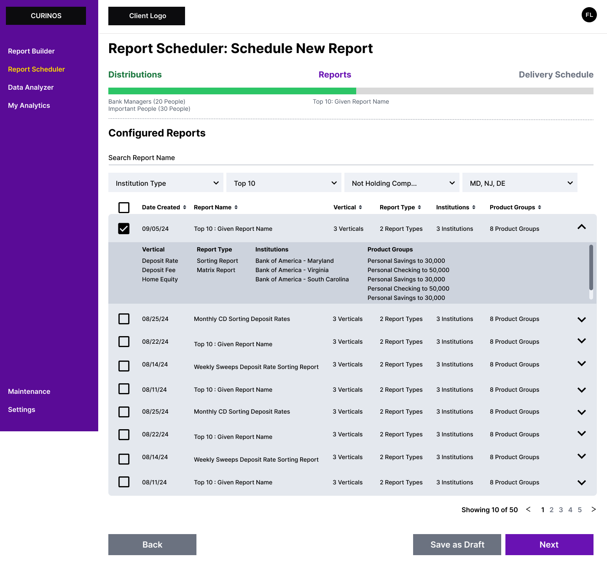The width and height of the screenshot is (607, 588).
Task: Expand the first 08/25/24 Monthly CD row
Action: click(582, 320)
